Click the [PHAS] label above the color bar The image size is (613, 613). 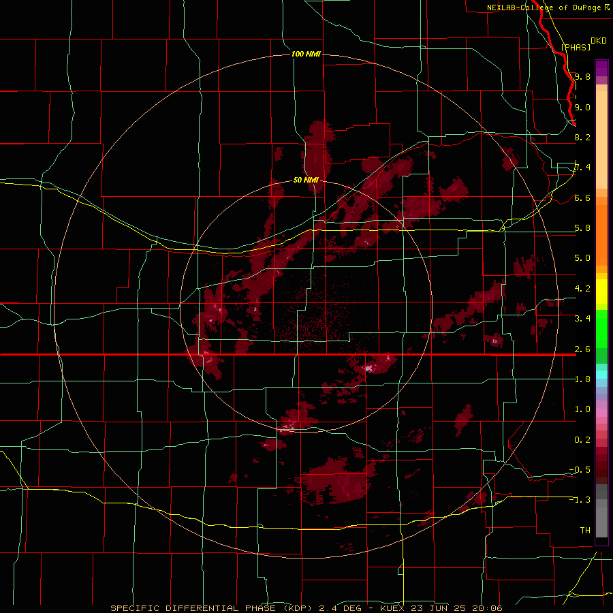click(x=576, y=47)
